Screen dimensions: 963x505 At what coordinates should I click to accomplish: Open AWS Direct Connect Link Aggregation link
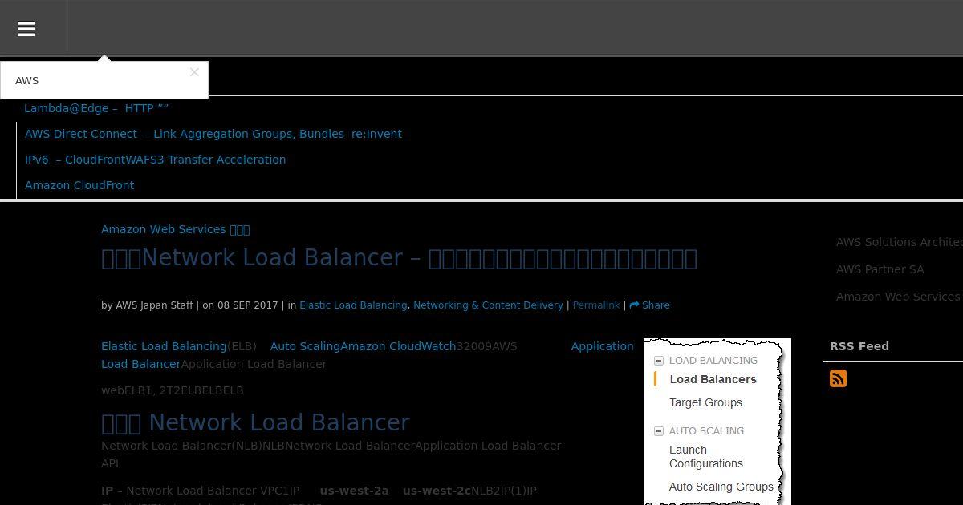click(x=213, y=134)
